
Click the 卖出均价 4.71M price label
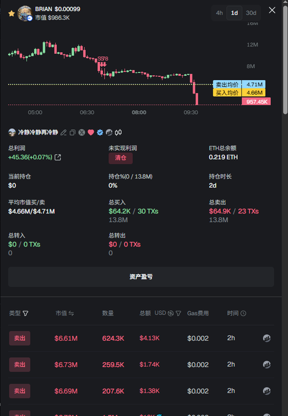[239, 84]
